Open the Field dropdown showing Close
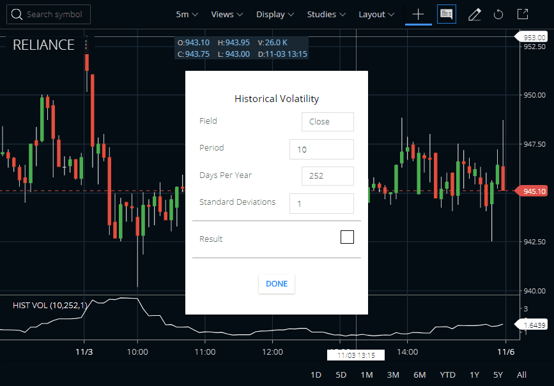 click(x=327, y=121)
